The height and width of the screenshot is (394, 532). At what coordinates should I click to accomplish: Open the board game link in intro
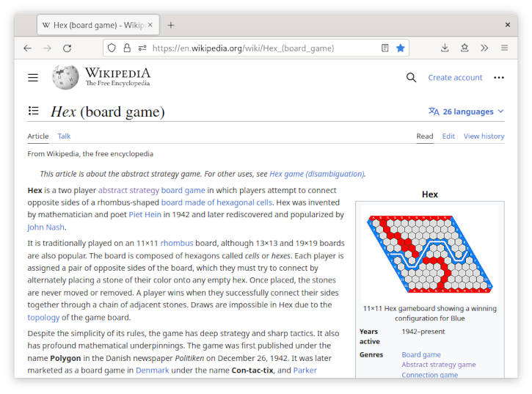coord(183,190)
